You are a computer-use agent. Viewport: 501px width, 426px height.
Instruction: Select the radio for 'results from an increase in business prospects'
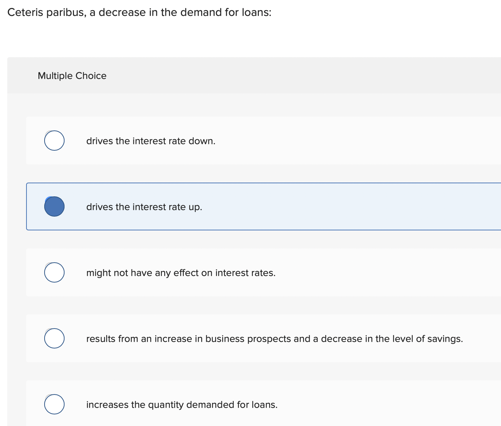click(x=54, y=338)
